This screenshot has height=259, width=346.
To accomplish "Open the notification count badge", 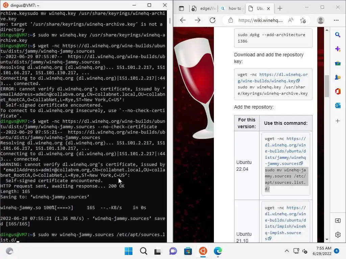I will click(337, 251).
